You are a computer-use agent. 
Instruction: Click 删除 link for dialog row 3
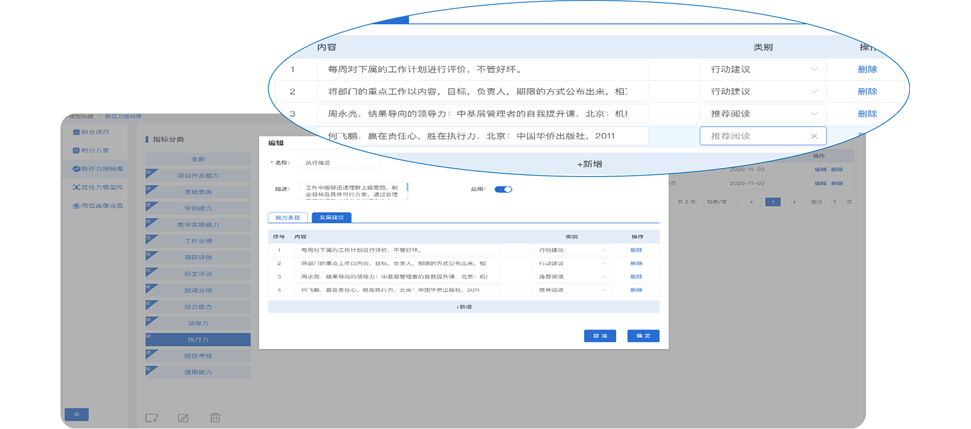pyautogui.click(x=636, y=277)
